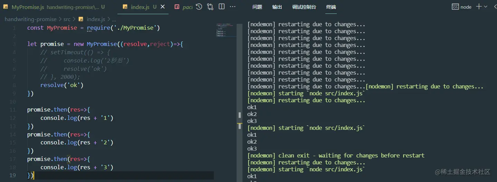Click the src folder breadcrumb
Image resolution: width=497 pixels, height=182 pixels.
67,19
